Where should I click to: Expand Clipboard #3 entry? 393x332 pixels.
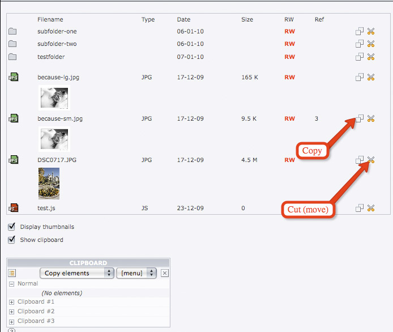pos(12,321)
